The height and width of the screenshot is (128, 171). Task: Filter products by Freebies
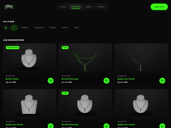pos(24,27)
